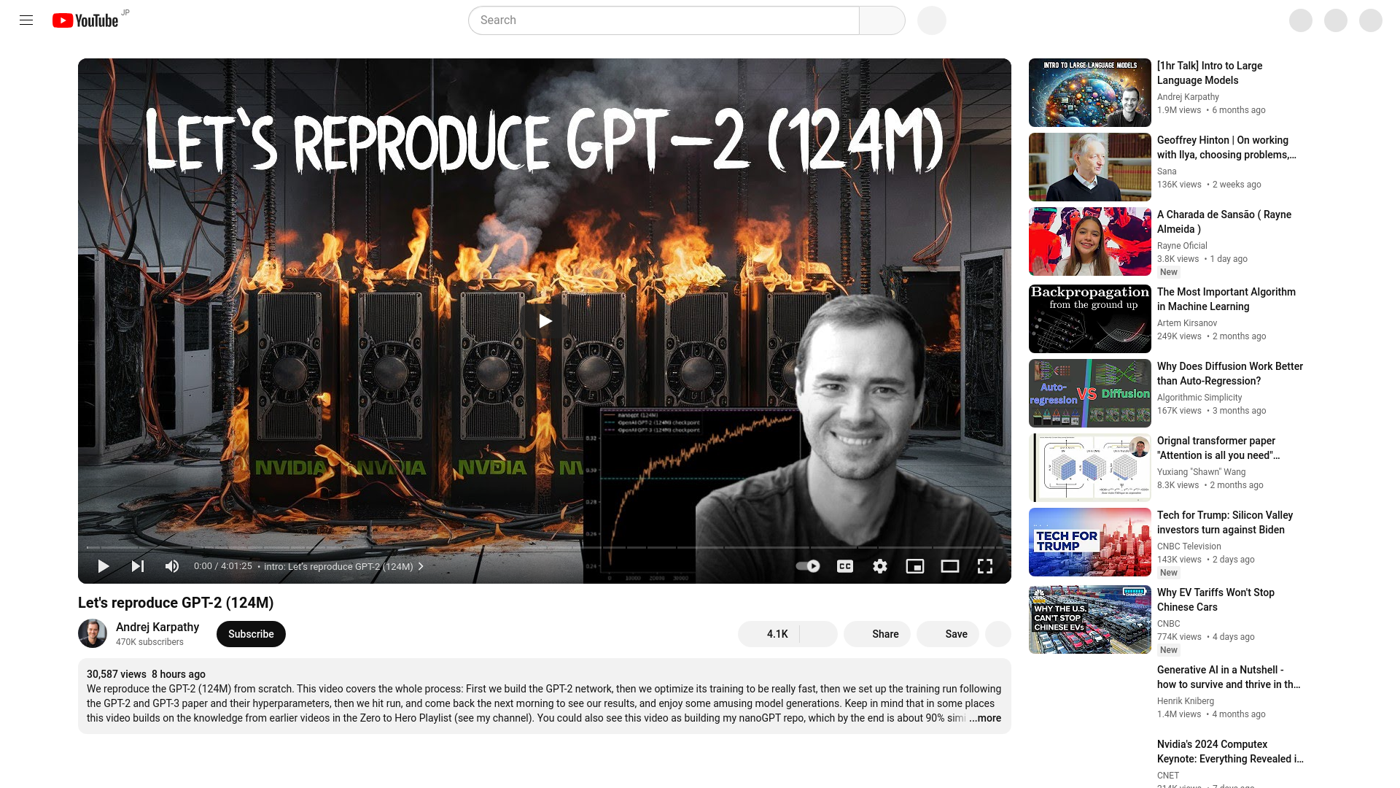Open 'Generative AI in a Nutshell' title

point(1229,677)
